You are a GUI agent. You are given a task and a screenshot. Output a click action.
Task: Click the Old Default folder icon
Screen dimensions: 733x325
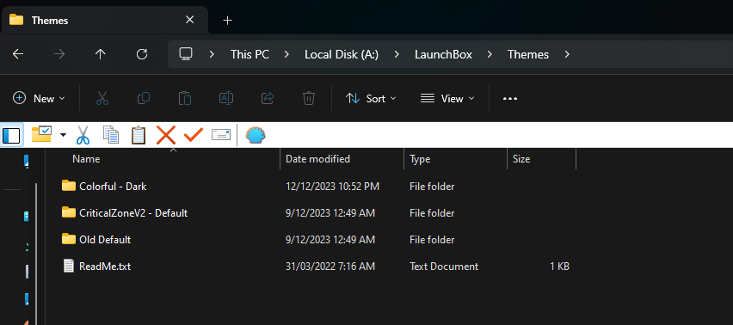(69, 239)
